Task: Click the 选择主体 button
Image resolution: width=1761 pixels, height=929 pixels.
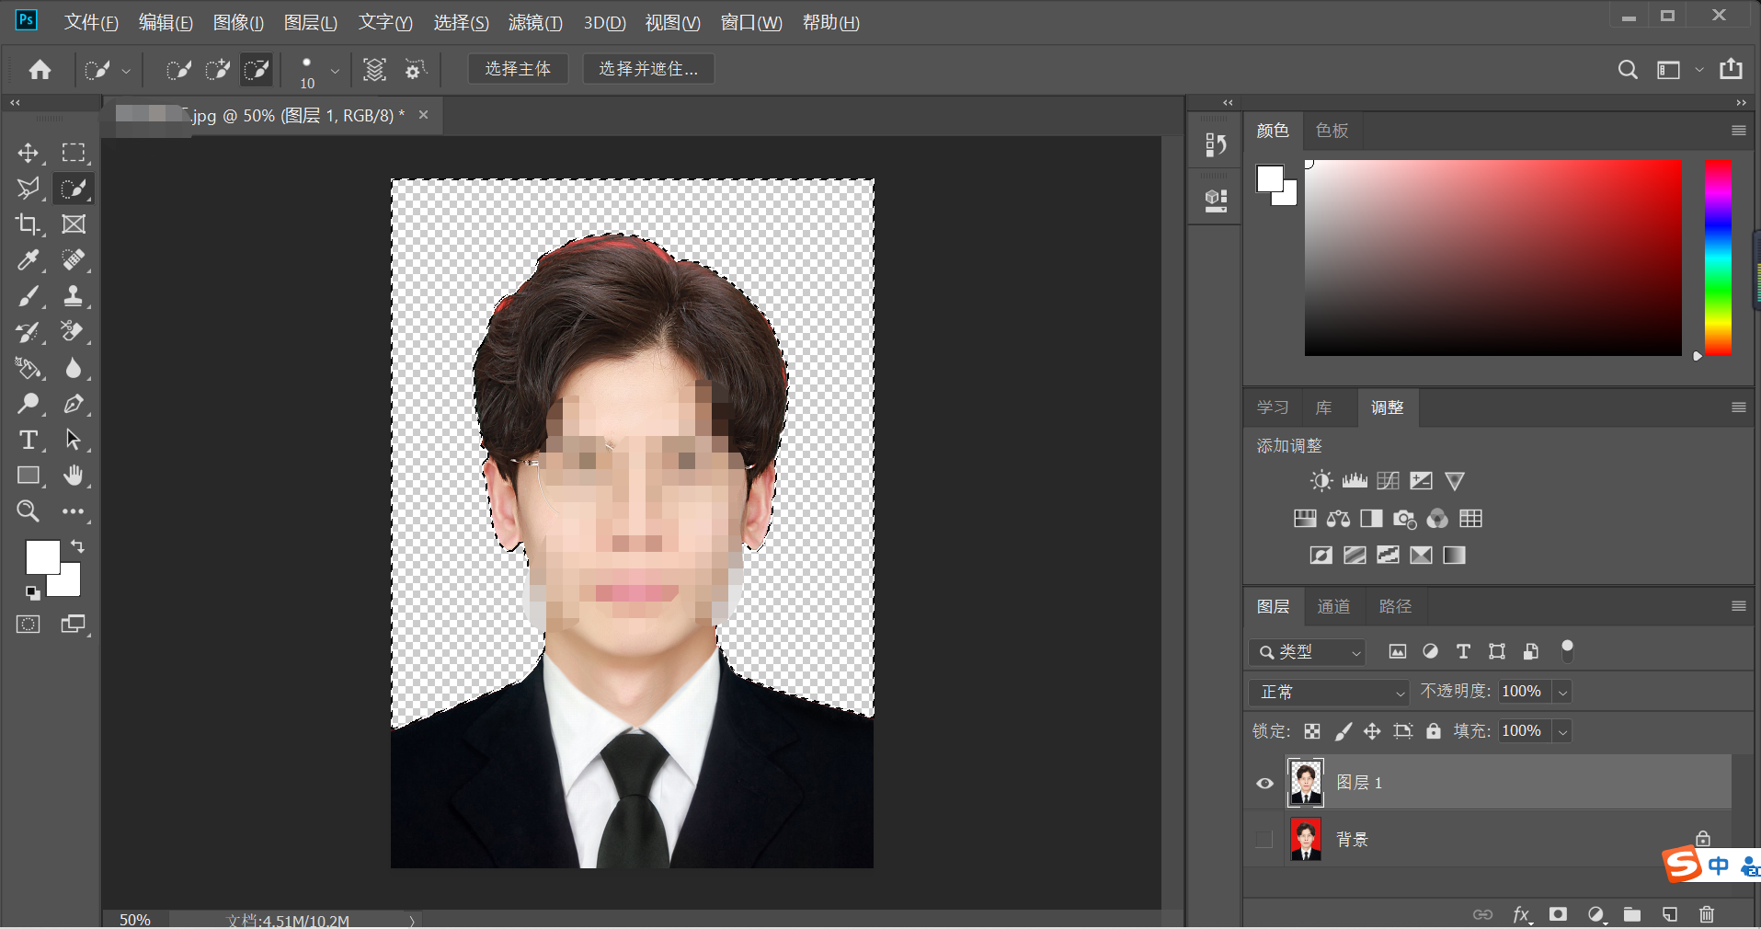Action: coord(518,69)
